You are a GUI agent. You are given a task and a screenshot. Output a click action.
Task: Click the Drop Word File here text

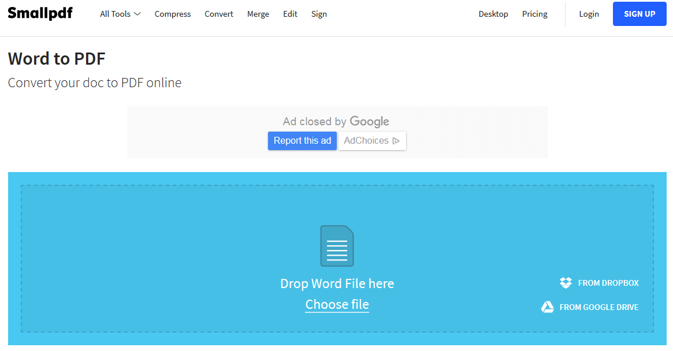pyautogui.click(x=337, y=283)
